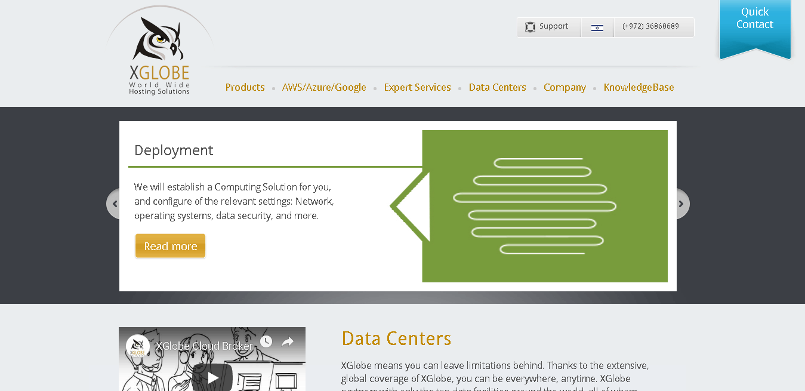Click the video Share arrow icon
805x391 pixels.
288,341
